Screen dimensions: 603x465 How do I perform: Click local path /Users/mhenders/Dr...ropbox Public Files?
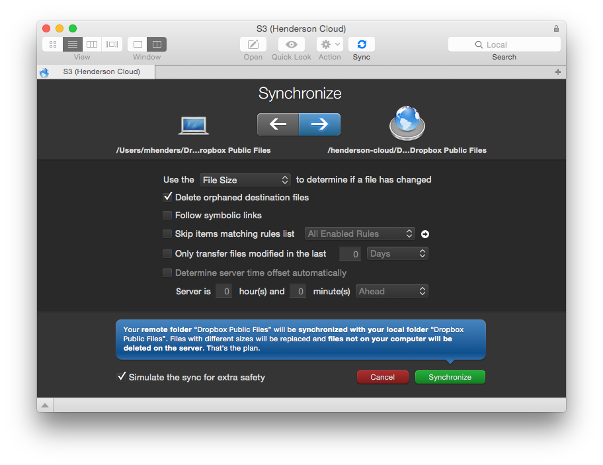[x=194, y=150]
